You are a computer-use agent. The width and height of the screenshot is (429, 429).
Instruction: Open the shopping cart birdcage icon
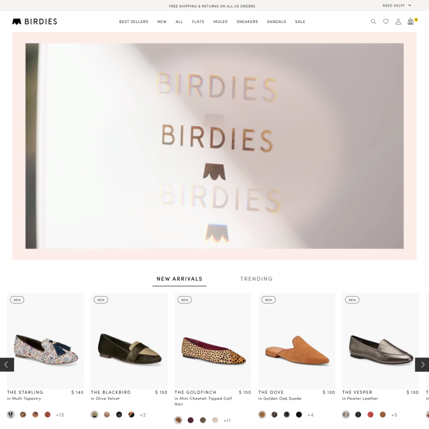pos(411,21)
